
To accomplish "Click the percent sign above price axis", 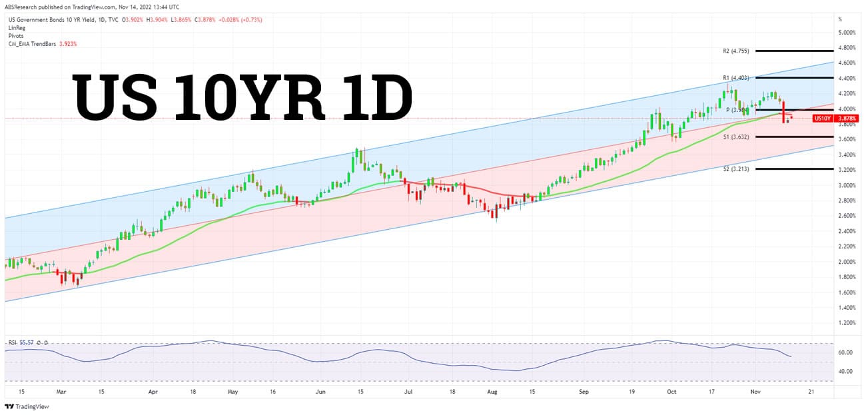I will pyautogui.click(x=841, y=19).
